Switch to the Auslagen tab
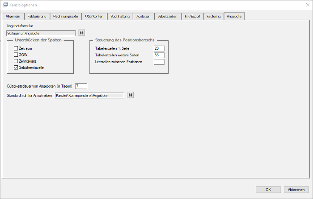 144,17
